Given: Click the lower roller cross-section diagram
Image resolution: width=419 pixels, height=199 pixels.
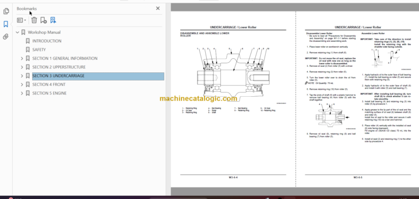Looking at the screenshot, I should [233, 75].
